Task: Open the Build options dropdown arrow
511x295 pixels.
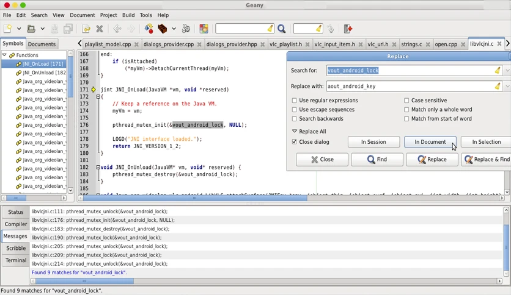Action: 174,29
